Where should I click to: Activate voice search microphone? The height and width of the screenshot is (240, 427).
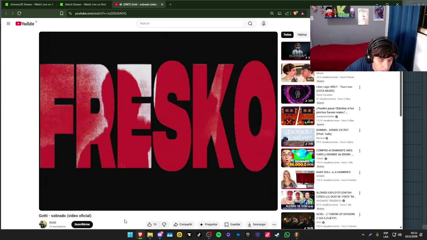pos(264,23)
